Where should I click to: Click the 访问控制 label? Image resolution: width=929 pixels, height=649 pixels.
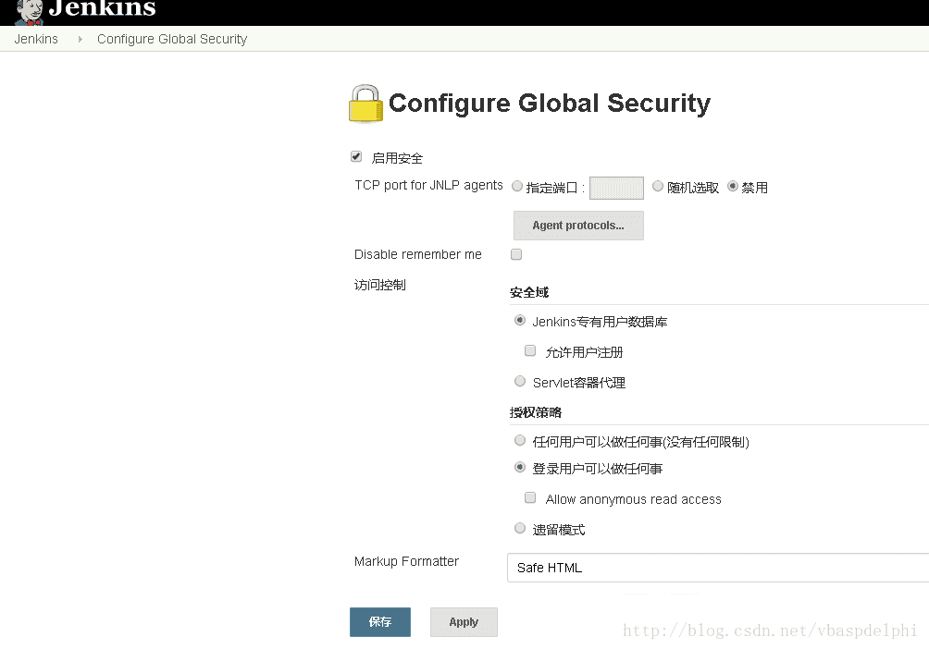pyautogui.click(x=379, y=285)
